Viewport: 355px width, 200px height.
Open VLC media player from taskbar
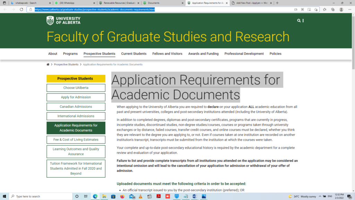point(140,197)
